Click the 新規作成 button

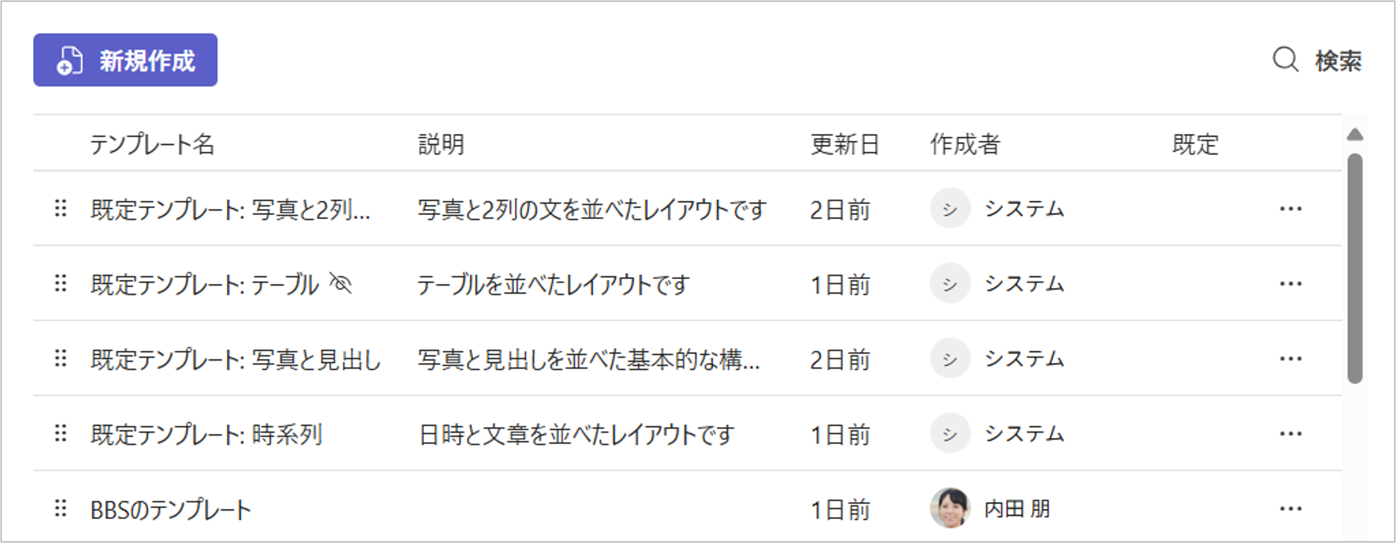[125, 60]
